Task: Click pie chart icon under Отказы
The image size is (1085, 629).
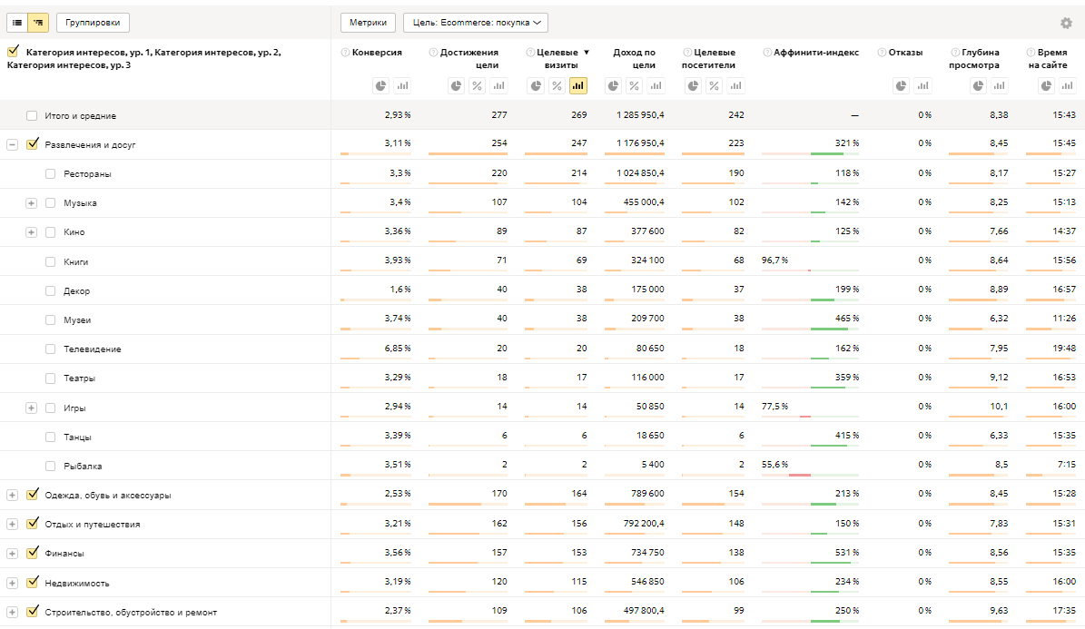Action: click(x=901, y=85)
